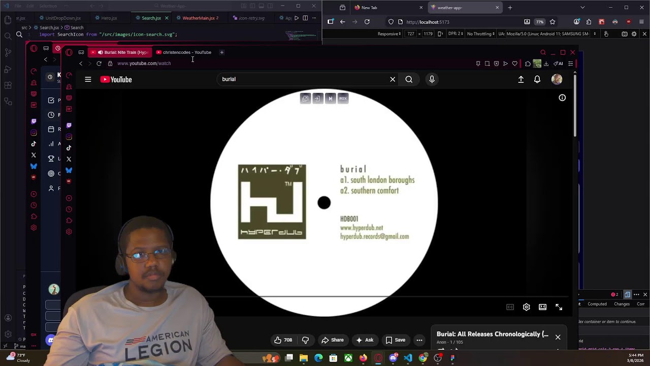Take a screenshot of the responsive viewport
The image size is (650, 366).
click(x=624, y=34)
